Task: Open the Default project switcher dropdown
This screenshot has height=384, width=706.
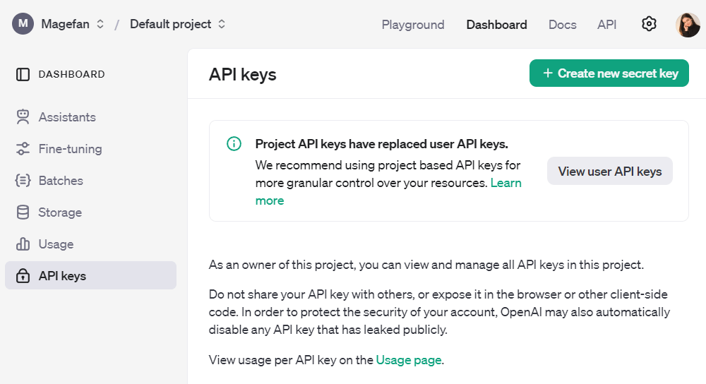Action: (177, 24)
